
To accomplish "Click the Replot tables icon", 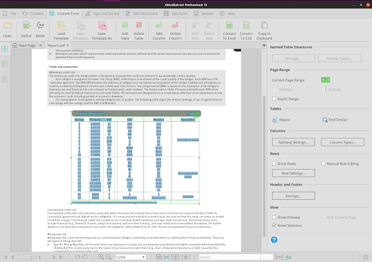I will click(x=275, y=120).
